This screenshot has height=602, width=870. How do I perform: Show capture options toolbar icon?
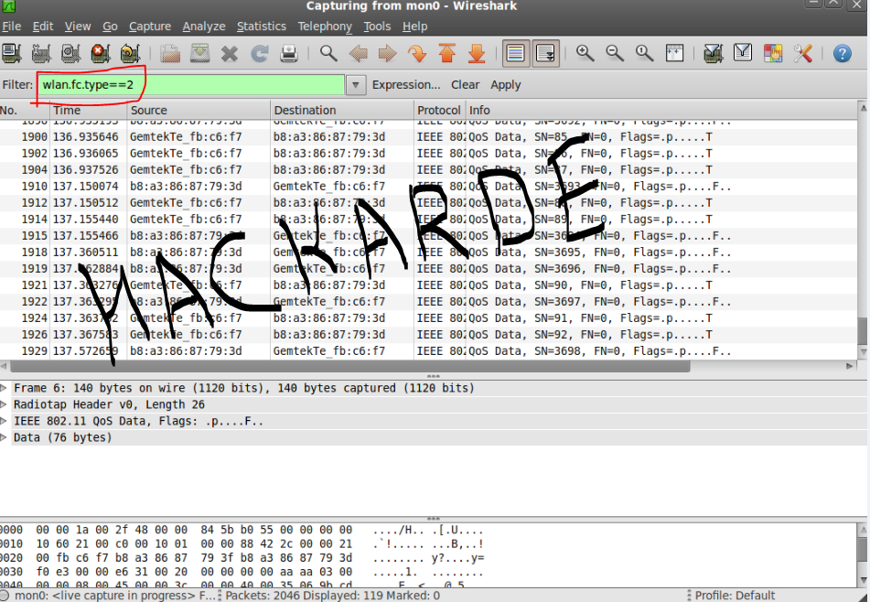pos(41,53)
